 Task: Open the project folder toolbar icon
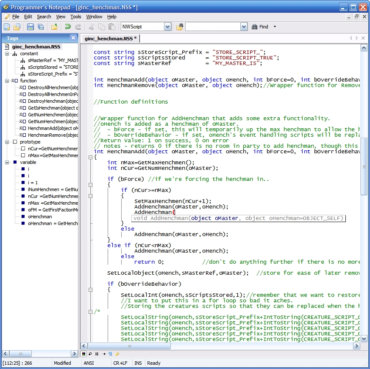point(54,27)
